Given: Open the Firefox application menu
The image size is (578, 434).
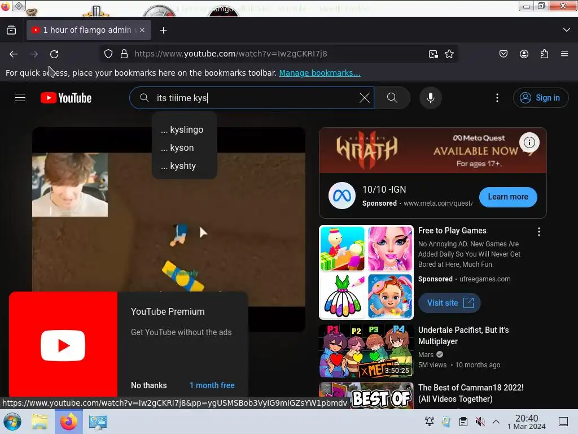Looking at the screenshot, I should pos(564,54).
